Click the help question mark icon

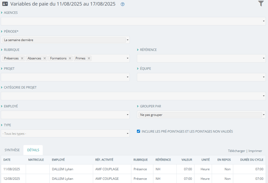tap(122, 4)
